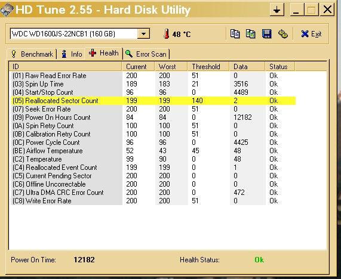
Task: Click the Data column header
Action: point(247,67)
